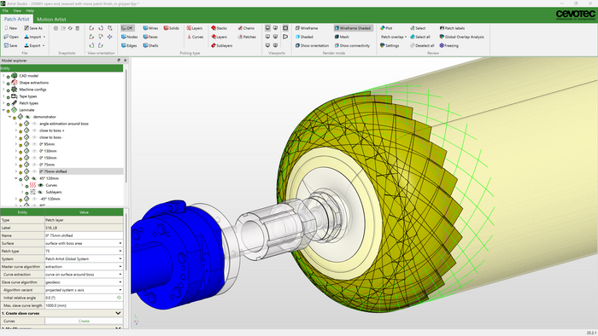Open the View menu
The width and height of the screenshot is (598, 336).
click(17, 10)
